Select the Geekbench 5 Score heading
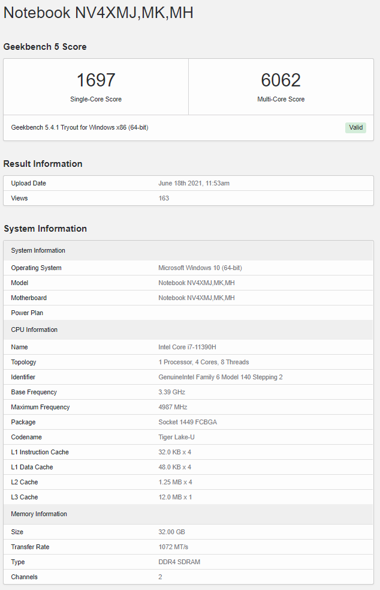 coord(45,47)
